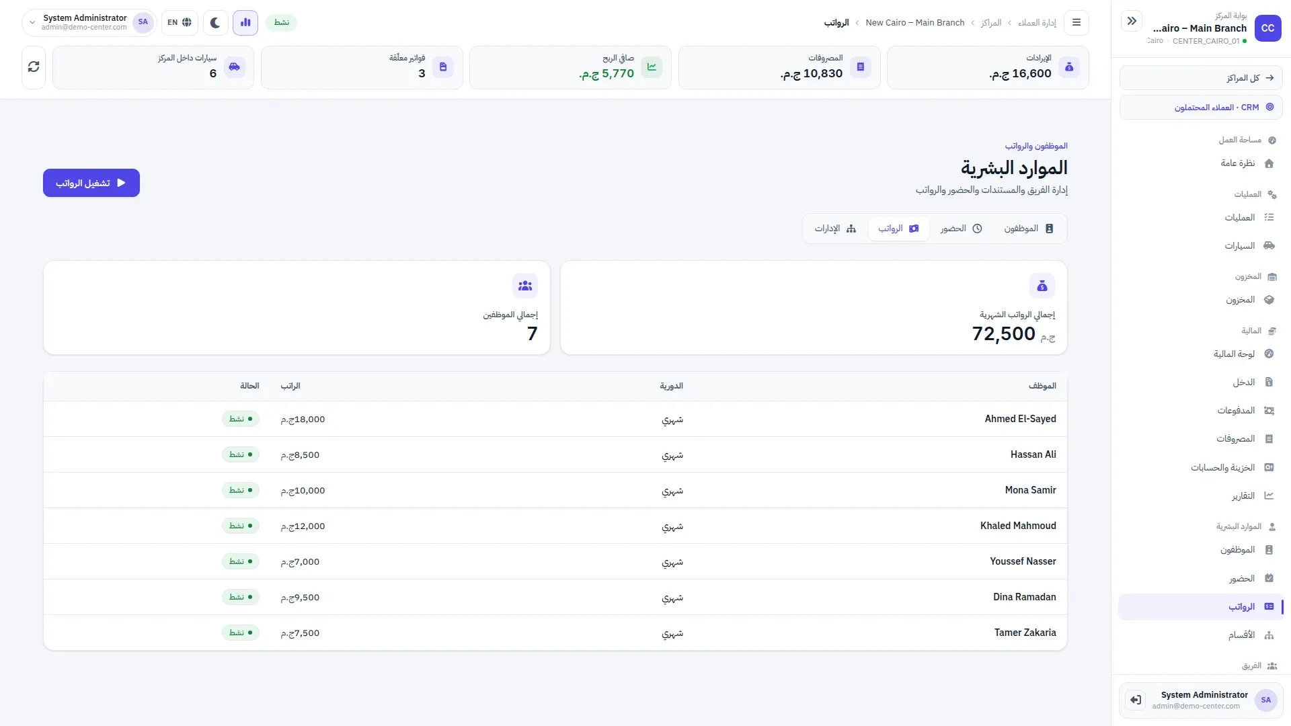
Task: Click فواتير معلّقة pending invoices card
Action: tap(362, 67)
